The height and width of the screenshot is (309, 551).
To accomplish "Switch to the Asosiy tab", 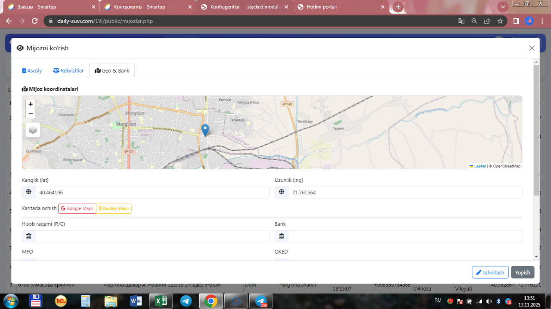I will tap(32, 70).
